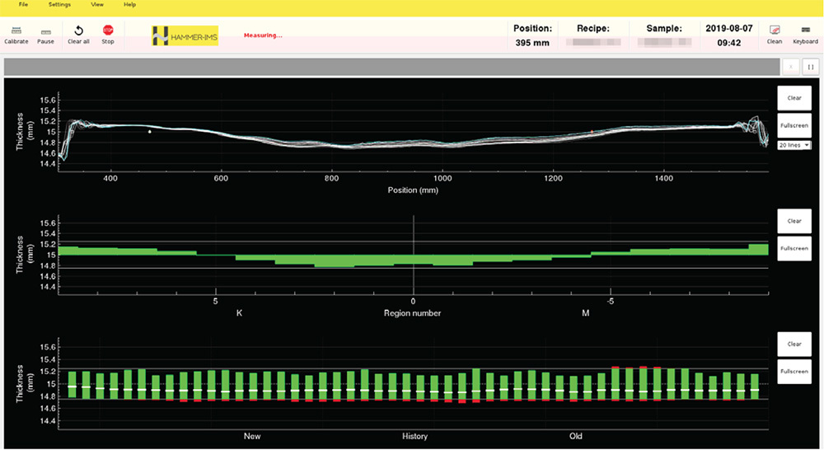Show the position profile chart fullscreen
Viewport: 824px width, 450px height.
pyautogui.click(x=794, y=125)
